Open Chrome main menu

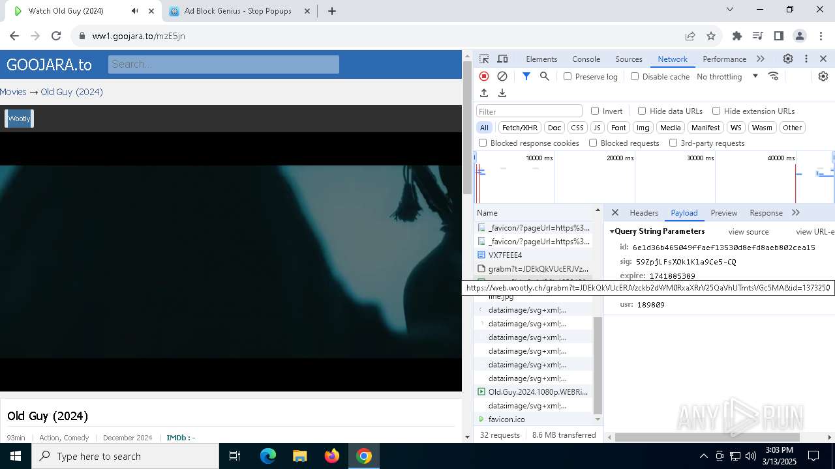pyautogui.click(x=821, y=36)
